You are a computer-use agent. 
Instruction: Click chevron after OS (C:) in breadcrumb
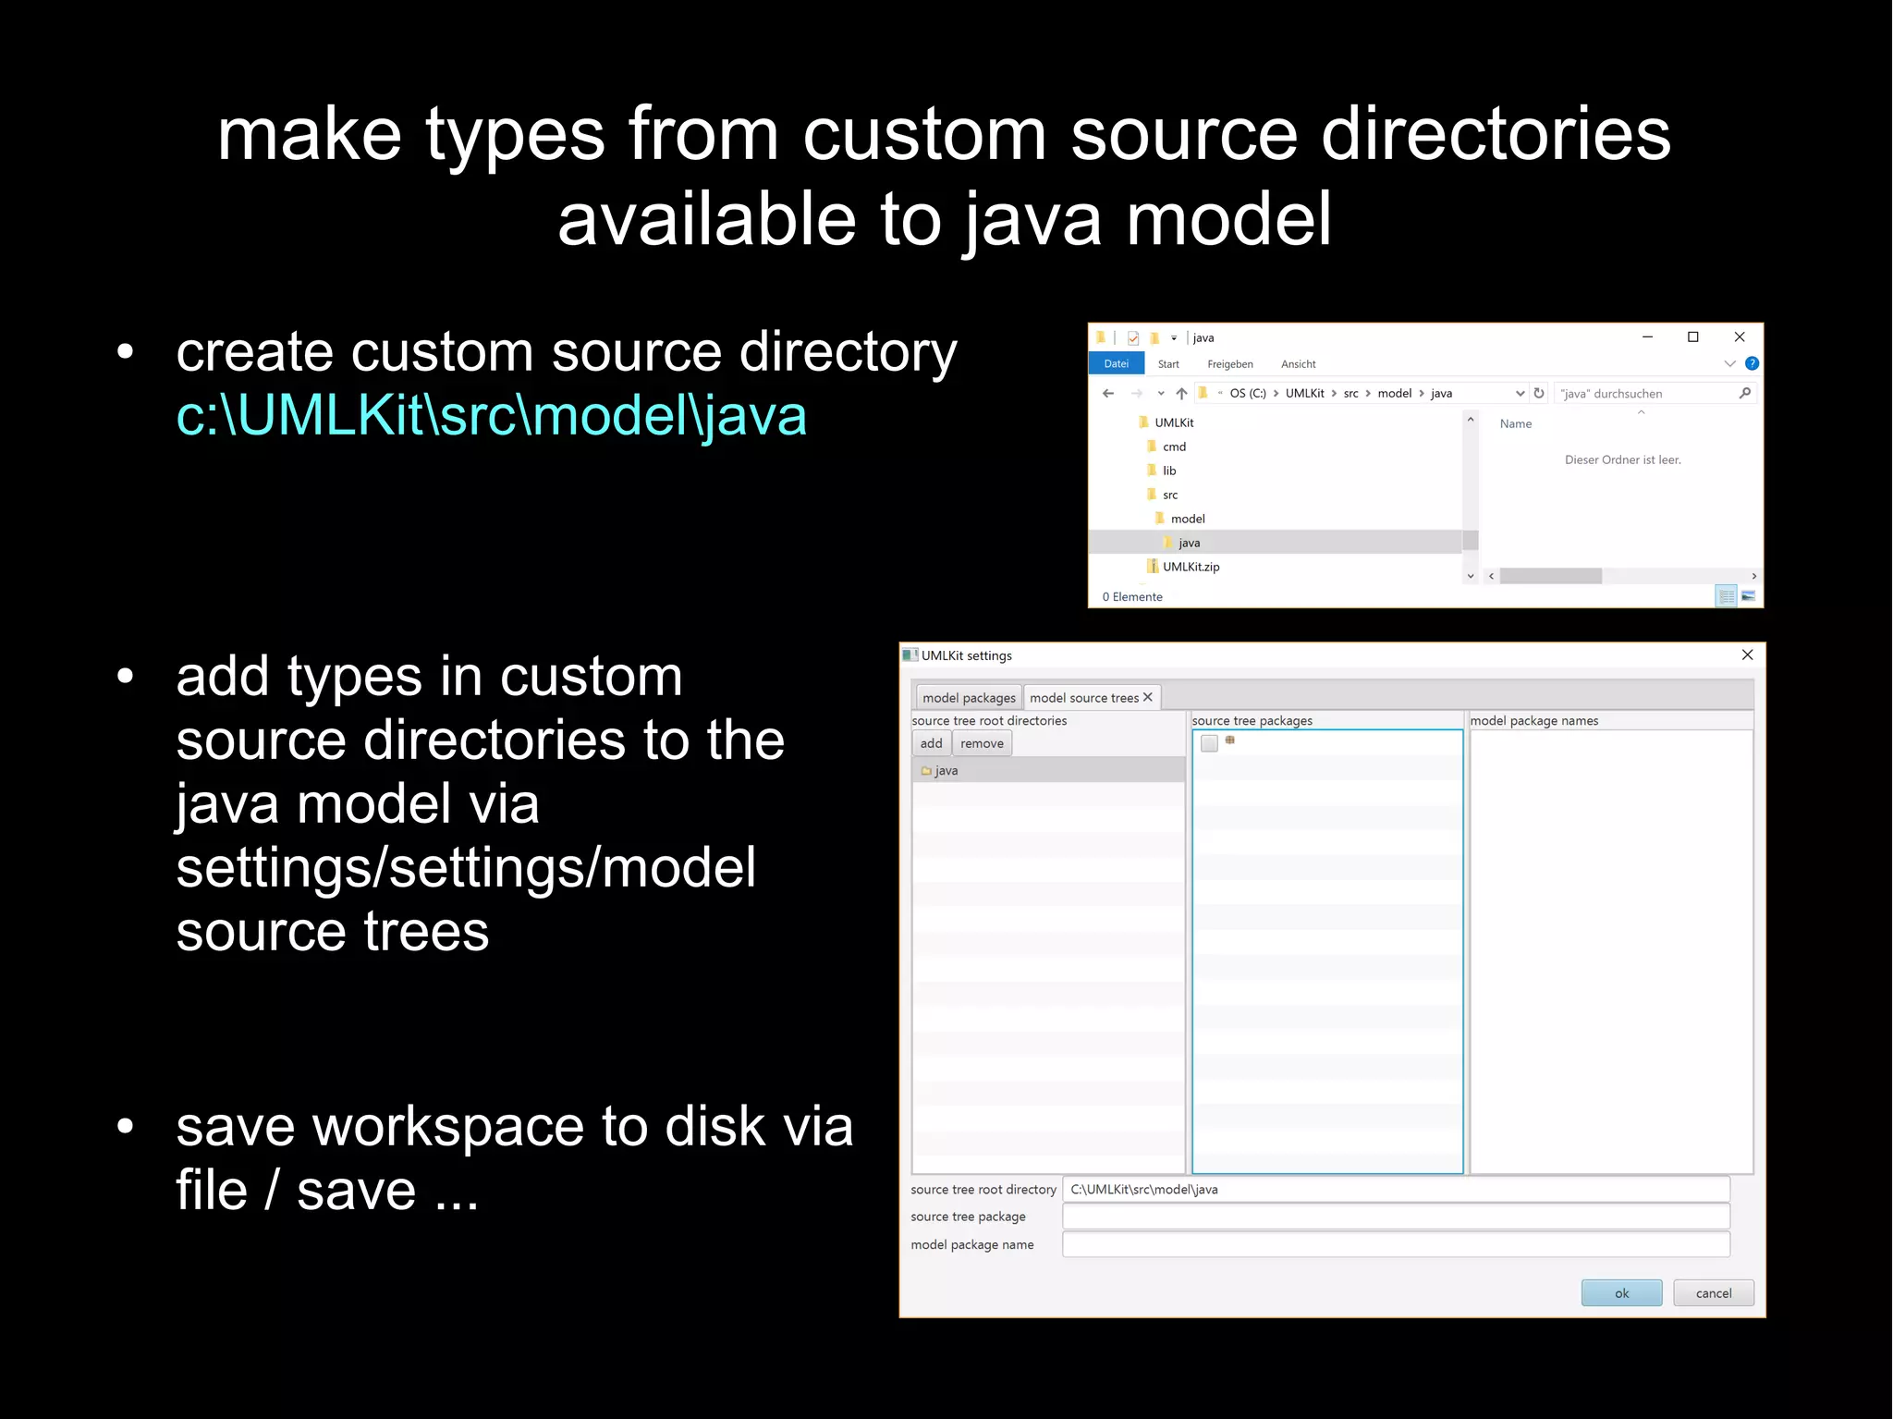(1276, 393)
